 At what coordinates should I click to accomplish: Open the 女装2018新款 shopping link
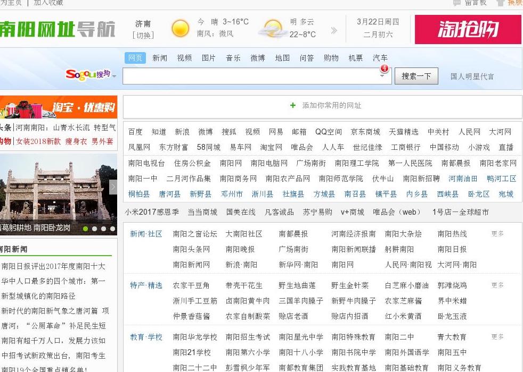[38, 141]
